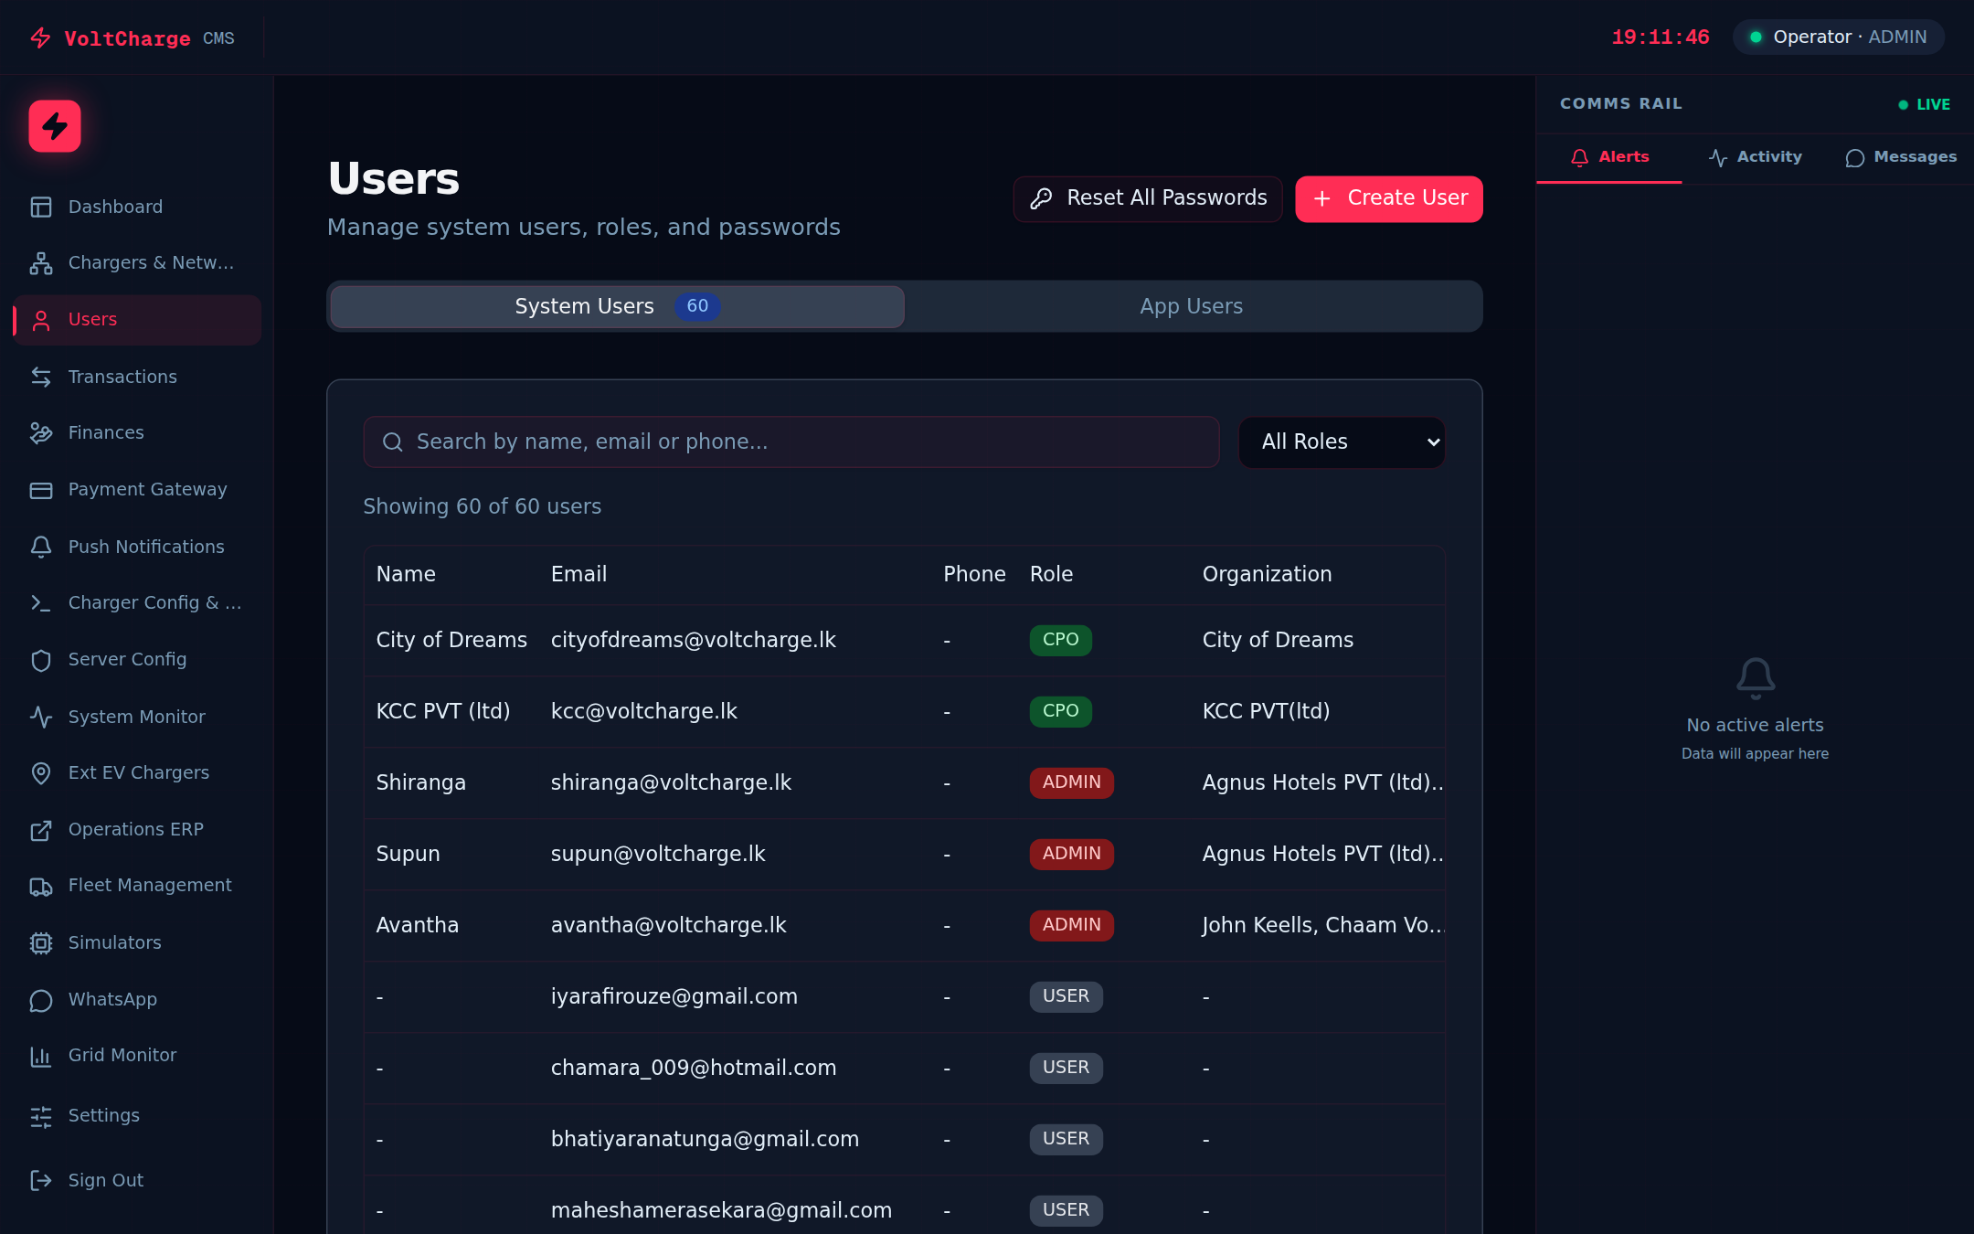Click the Create User button
1974x1234 pixels.
(x=1388, y=198)
